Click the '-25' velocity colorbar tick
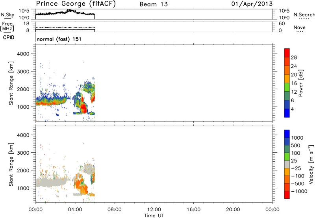315x218 pixels. coord(296,168)
